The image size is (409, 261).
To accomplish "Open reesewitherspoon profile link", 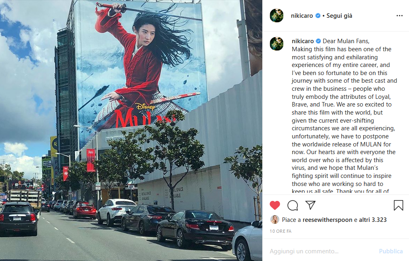I will [327, 220].
